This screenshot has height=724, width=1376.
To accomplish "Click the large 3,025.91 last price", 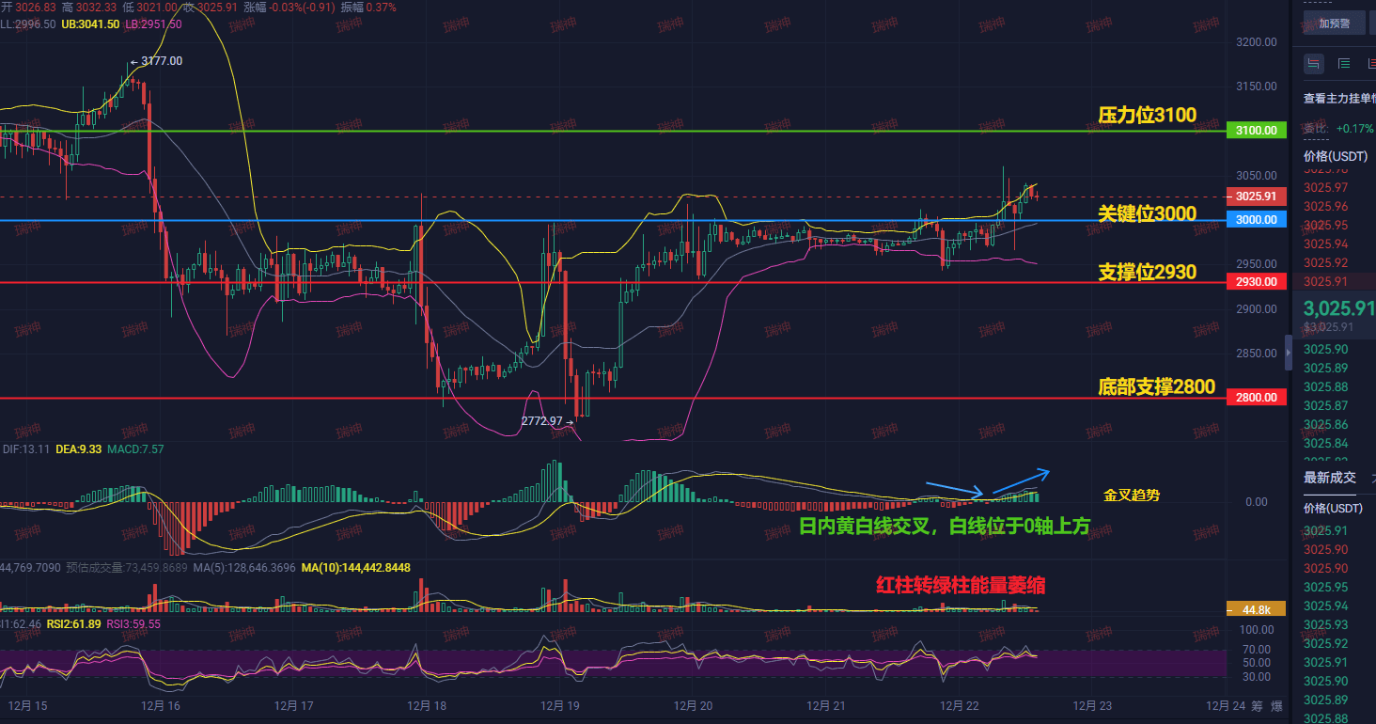I will (1338, 307).
